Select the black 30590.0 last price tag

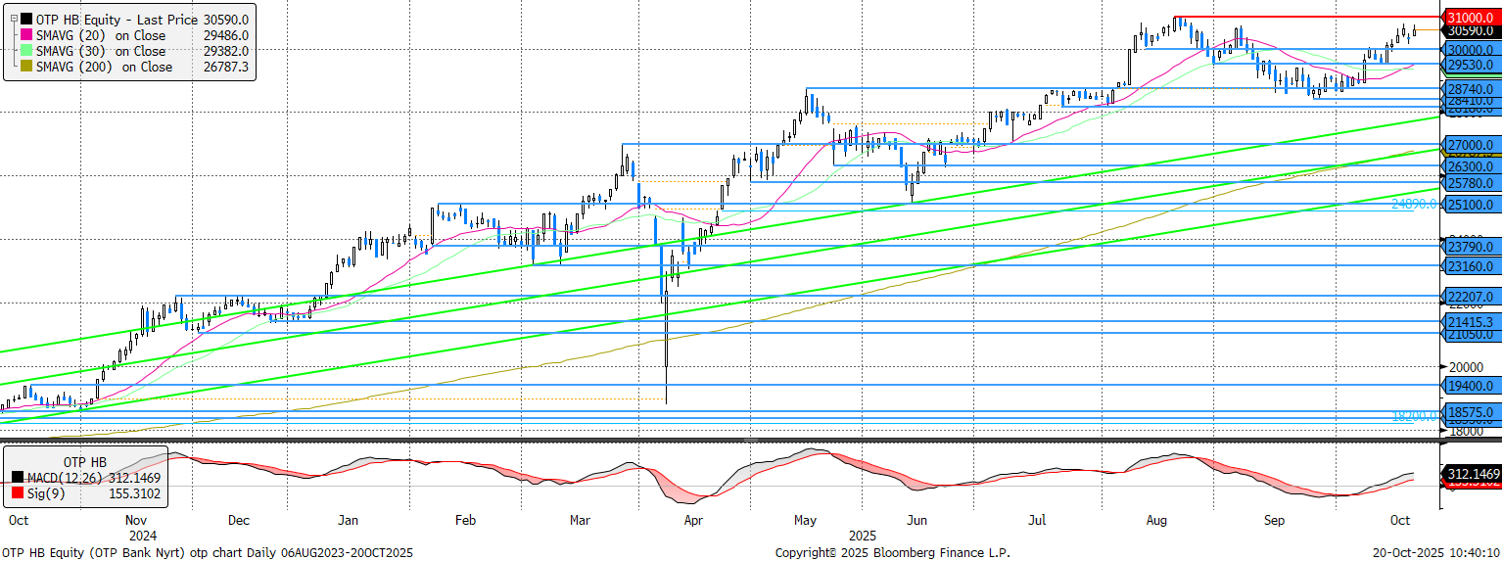pyautogui.click(x=1470, y=31)
